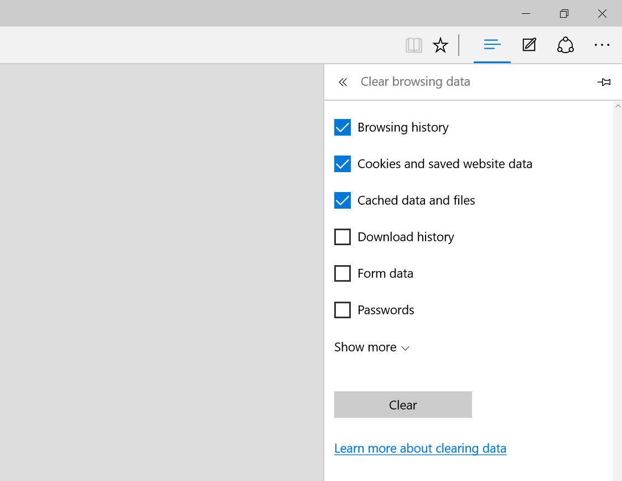Uncheck Browsing history checkbox
This screenshot has height=481, width=622.
click(343, 127)
